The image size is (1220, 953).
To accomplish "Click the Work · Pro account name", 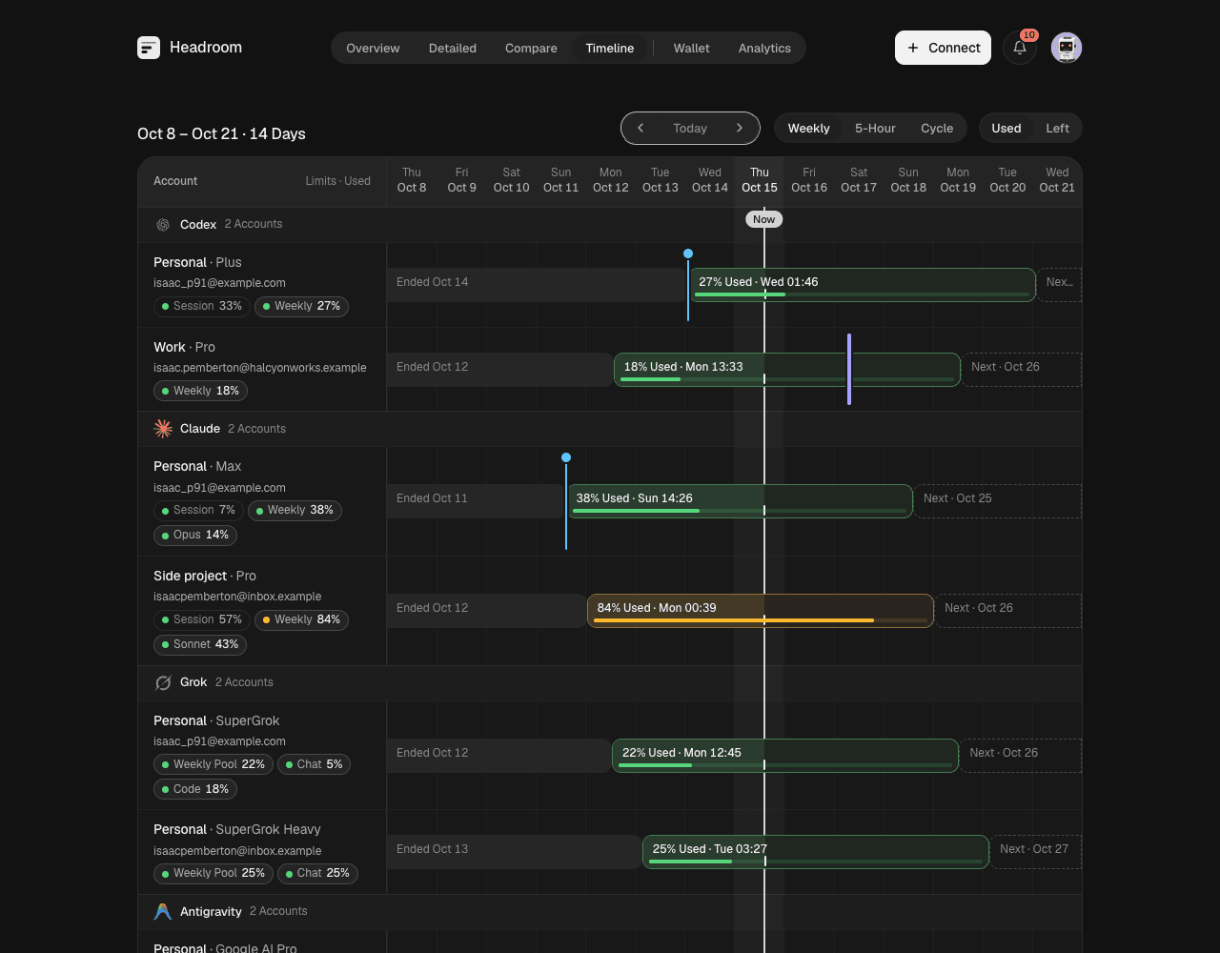I will pyautogui.click(x=184, y=347).
